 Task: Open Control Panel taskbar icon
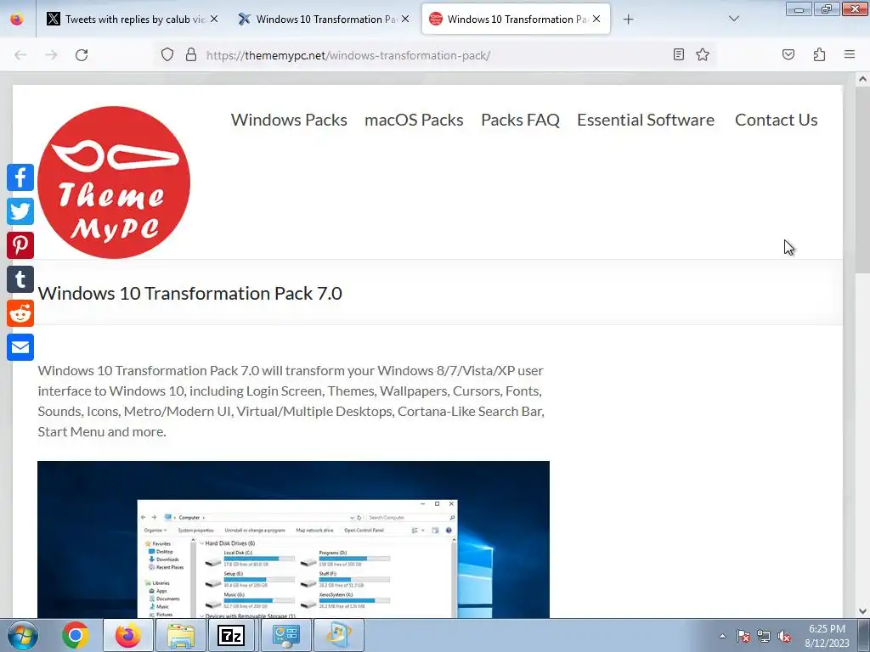pos(285,635)
